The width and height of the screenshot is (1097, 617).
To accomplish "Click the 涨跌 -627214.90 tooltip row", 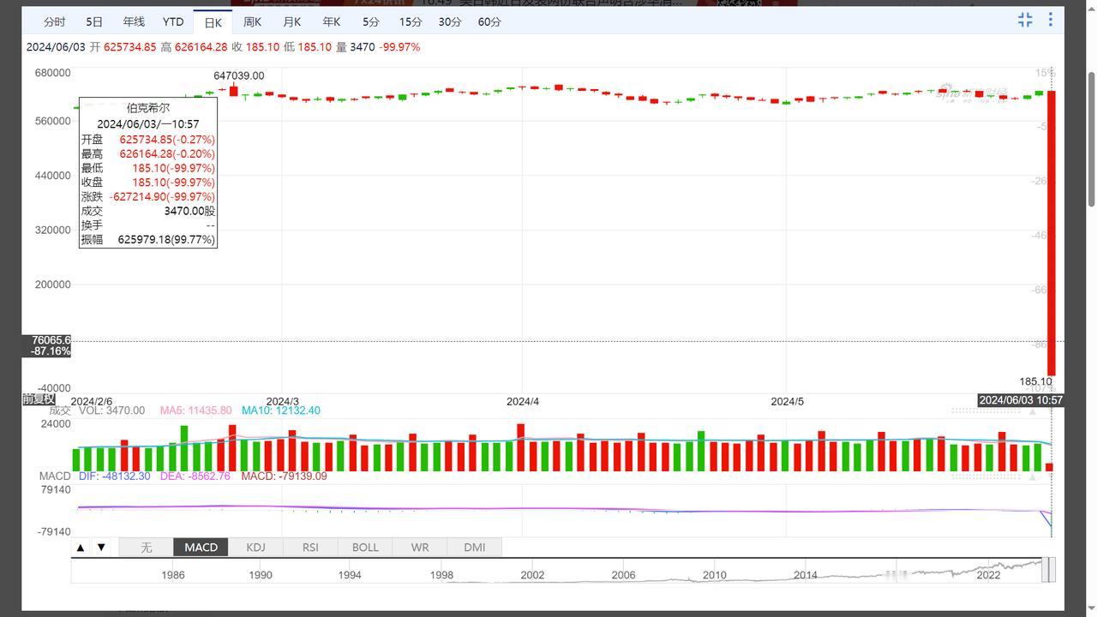I will 147,197.
